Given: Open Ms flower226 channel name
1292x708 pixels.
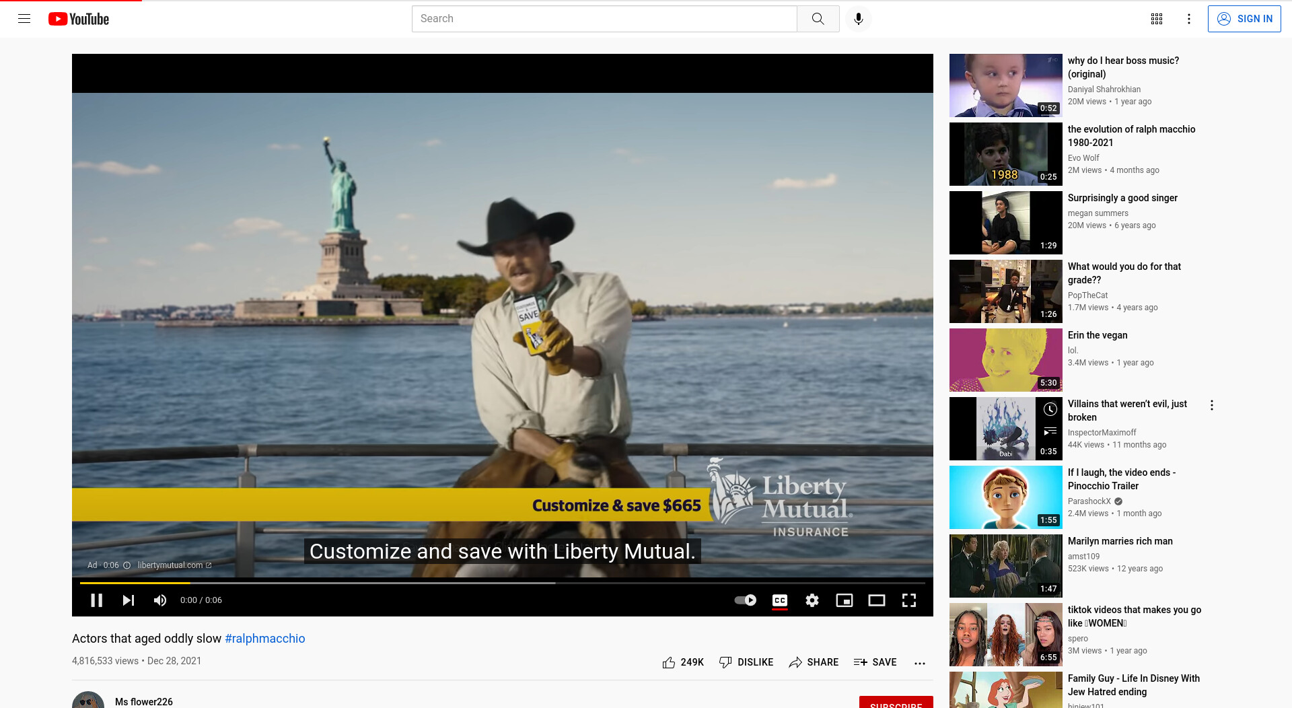Looking at the screenshot, I should [x=144, y=701].
